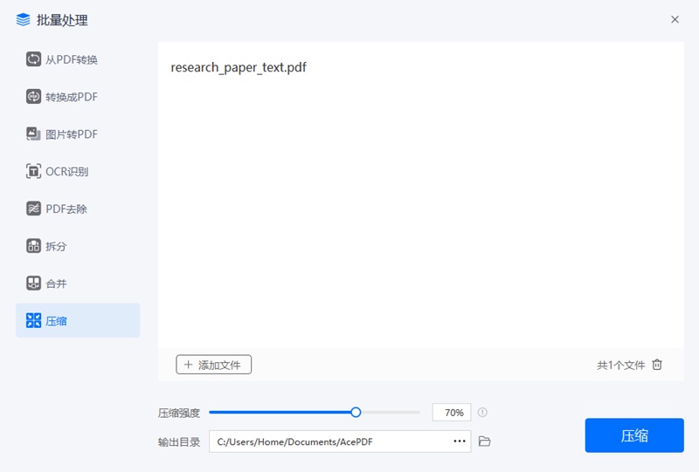
Task: Open the 从PDF转换 section
Action: click(x=78, y=59)
